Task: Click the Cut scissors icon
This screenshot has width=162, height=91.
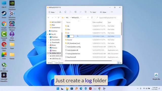Action: pos(60,12)
